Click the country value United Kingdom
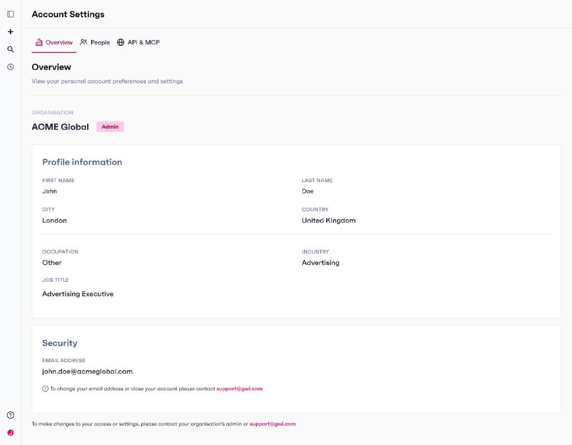572x445 pixels. click(x=328, y=220)
